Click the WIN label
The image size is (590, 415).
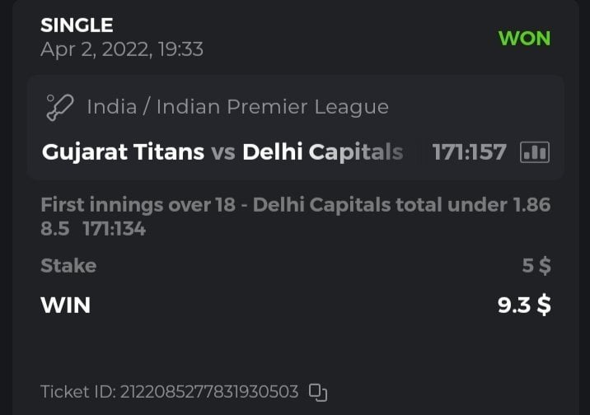pyautogui.click(x=65, y=305)
